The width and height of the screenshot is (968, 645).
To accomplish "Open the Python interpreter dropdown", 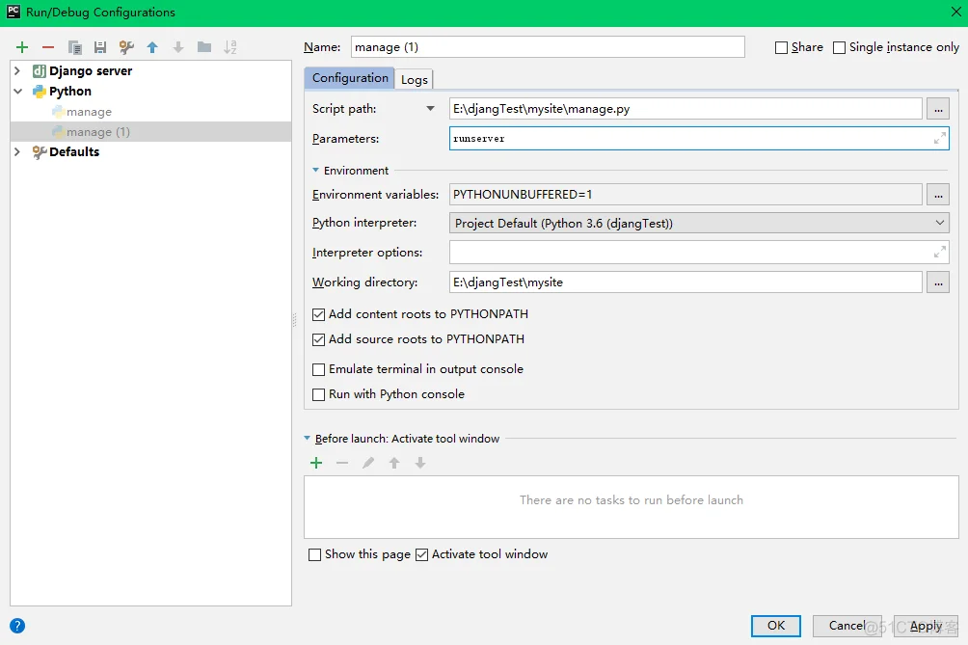I will (x=940, y=223).
